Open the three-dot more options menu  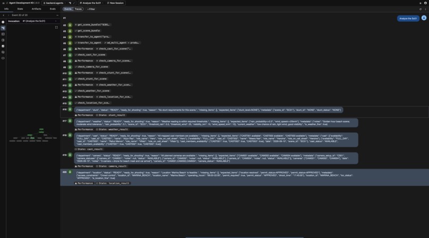coord(425,9)
